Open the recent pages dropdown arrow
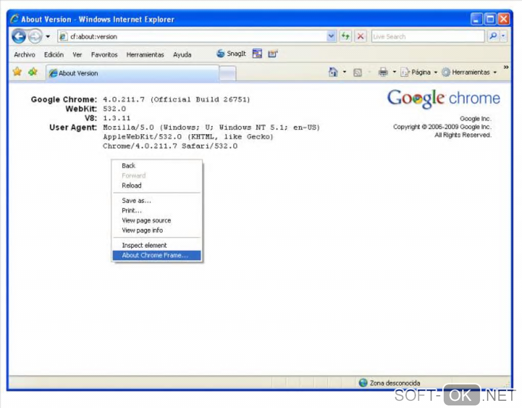Viewport: 522px width, 408px height. click(x=48, y=36)
